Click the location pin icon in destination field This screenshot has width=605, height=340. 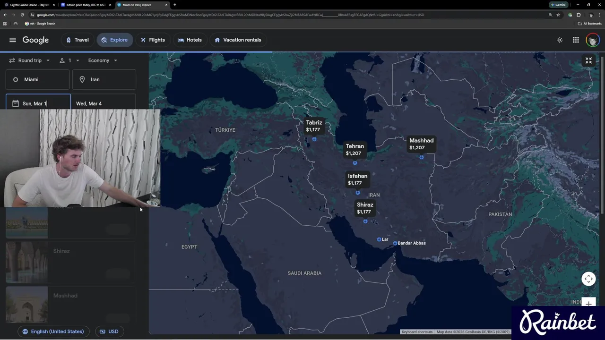(82, 79)
